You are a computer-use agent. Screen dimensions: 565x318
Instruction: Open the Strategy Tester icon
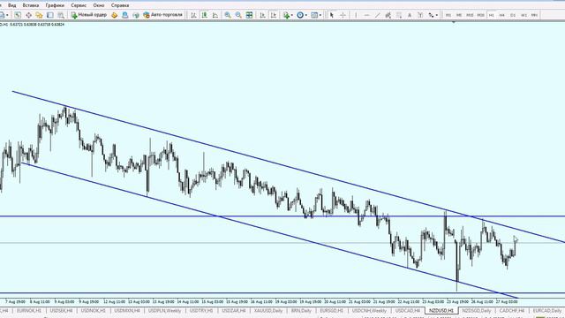61,15
